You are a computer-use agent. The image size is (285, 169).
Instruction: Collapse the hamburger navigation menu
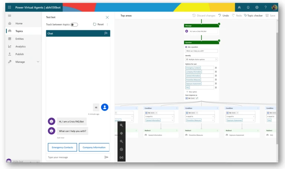coord(10,16)
